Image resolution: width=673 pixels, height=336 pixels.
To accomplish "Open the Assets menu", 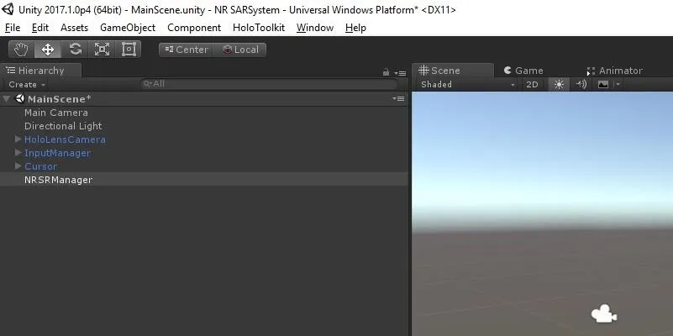I will coord(74,28).
